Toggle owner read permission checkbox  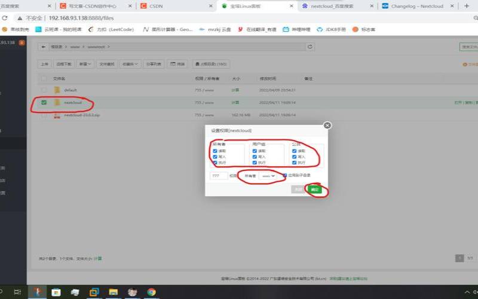(x=215, y=151)
